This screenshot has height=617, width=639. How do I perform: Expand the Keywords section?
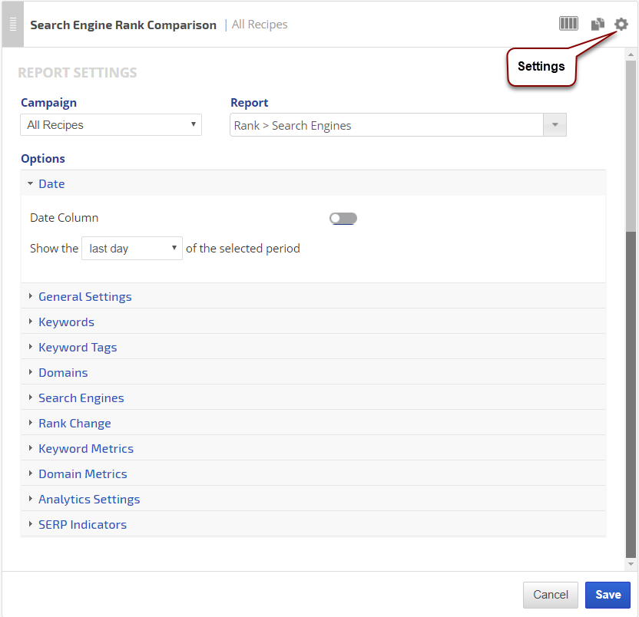pyautogui.click(x=66, y=322)
